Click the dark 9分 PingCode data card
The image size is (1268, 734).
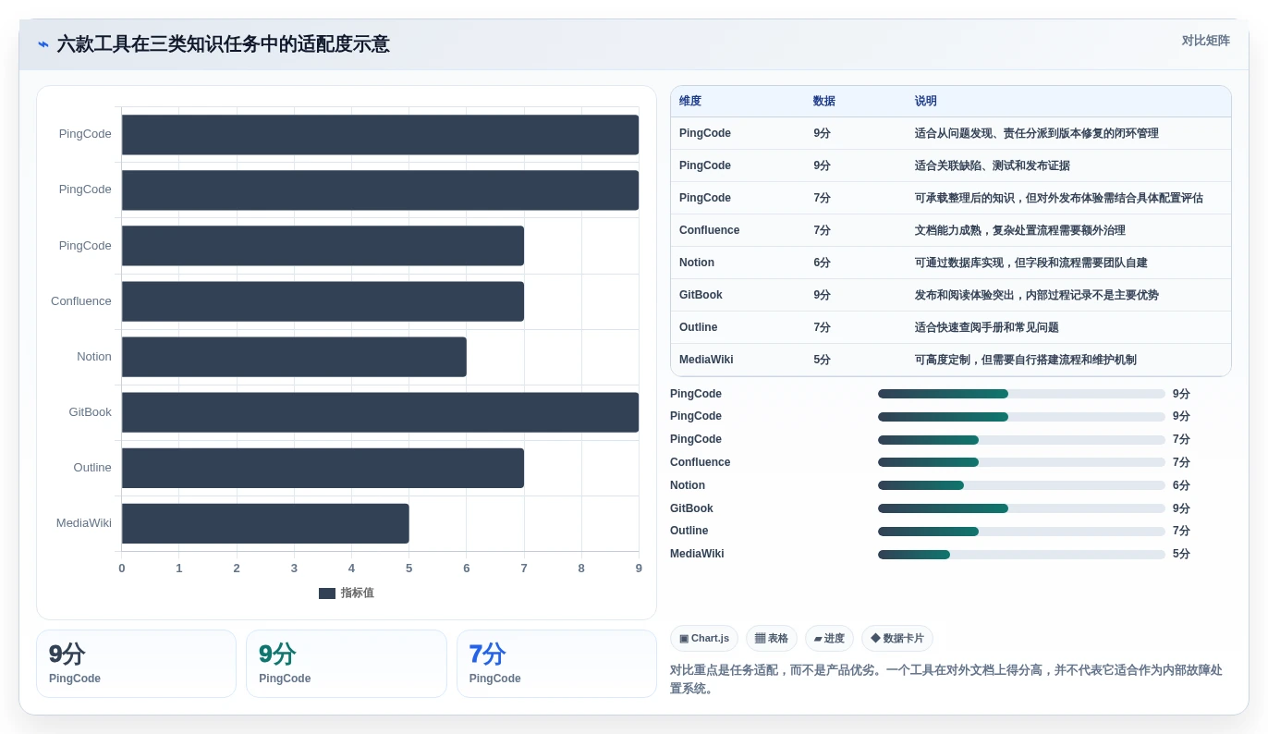click(x=136, y=664)
